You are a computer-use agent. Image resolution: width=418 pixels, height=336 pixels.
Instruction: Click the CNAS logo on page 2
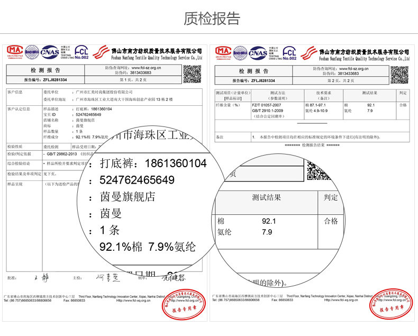click(x=258, y=53)
